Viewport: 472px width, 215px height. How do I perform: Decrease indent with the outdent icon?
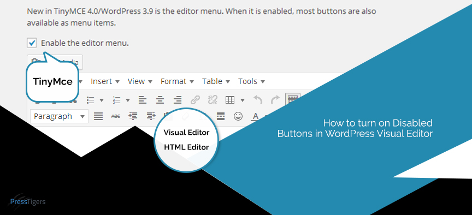133,116
